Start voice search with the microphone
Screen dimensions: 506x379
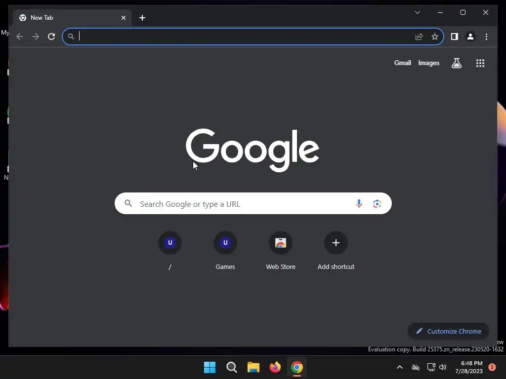(x=359, y=203)
